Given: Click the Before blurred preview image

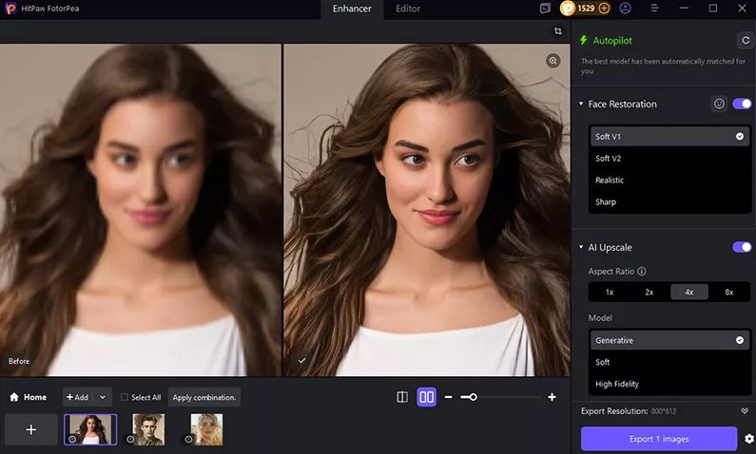Looking at the screenshot, I should click(141, 210).
